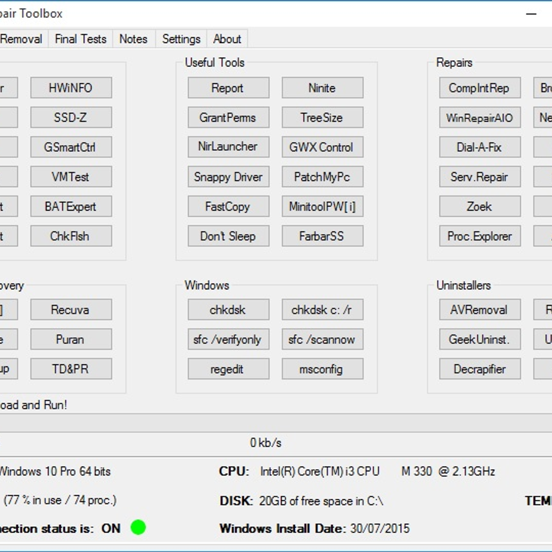Launch msconfig
The height and width of the screenshot is (552, 552).
[322, 369]
